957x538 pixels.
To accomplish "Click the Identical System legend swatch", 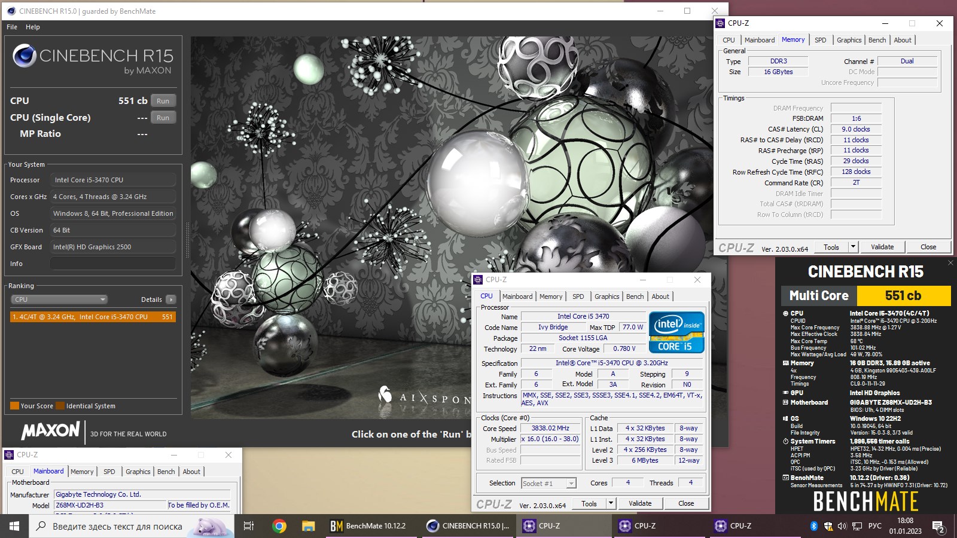I will click(x=60, y=406).
